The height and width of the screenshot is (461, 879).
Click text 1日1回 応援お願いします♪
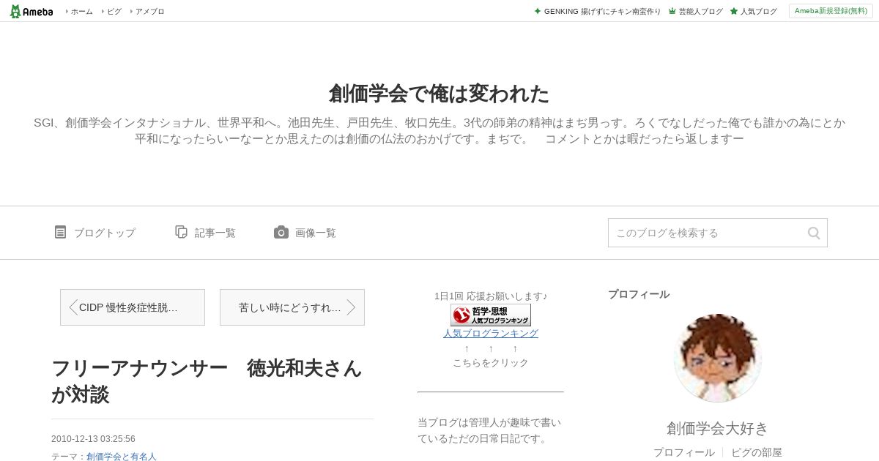tap(491, 296)
